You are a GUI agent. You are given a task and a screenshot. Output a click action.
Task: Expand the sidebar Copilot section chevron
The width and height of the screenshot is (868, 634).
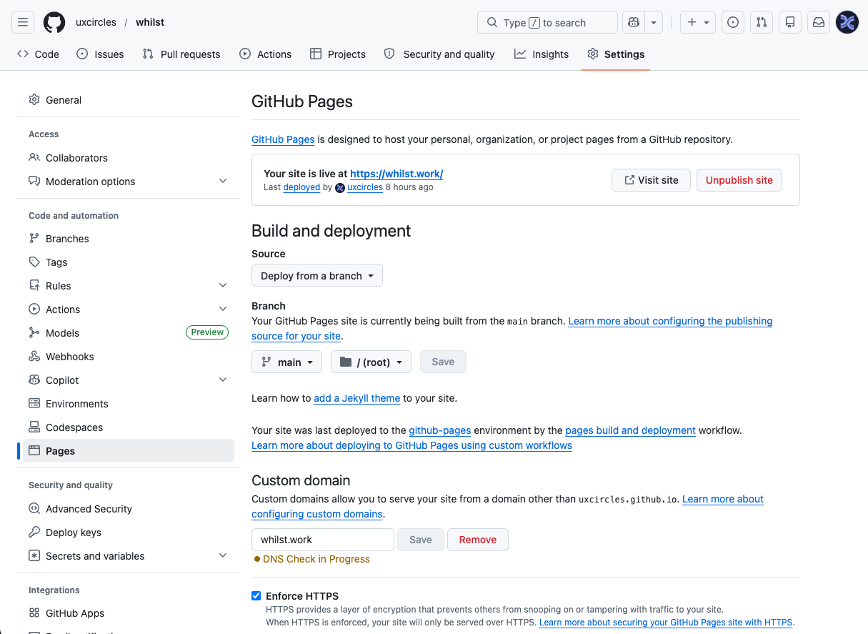tap(223, 380)
